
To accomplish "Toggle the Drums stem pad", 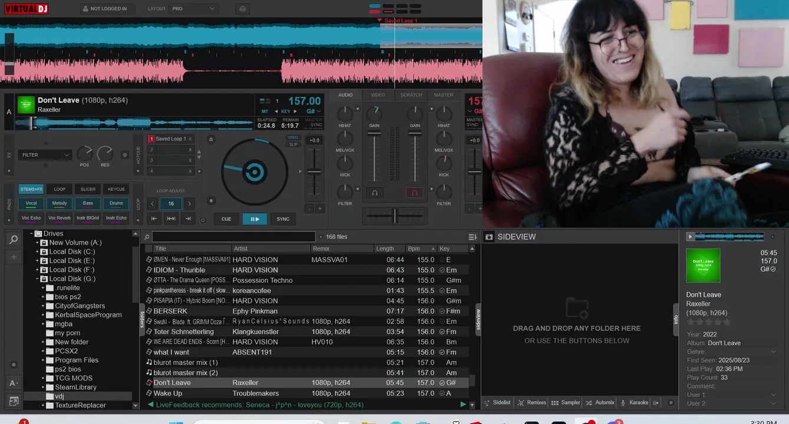I will point(116,204).
